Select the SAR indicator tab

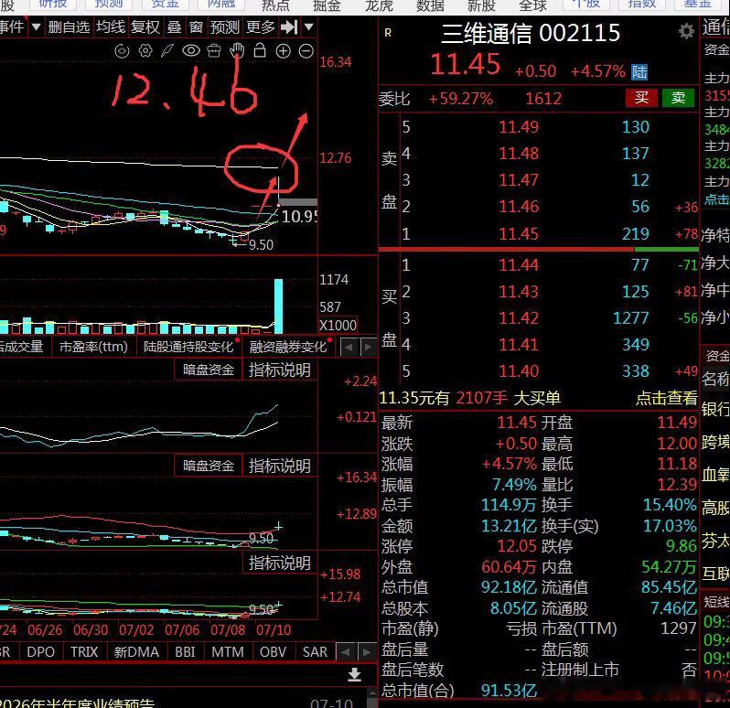[x=315, y=651]
